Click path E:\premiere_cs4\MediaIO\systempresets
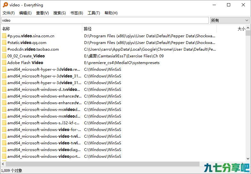The width and height of the screenshot is (251, 174). pyautogui.click(x=122, y=63)
